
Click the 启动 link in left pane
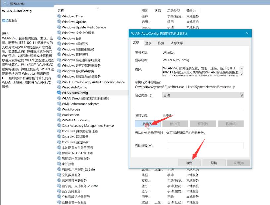click(x=5, y=20)
